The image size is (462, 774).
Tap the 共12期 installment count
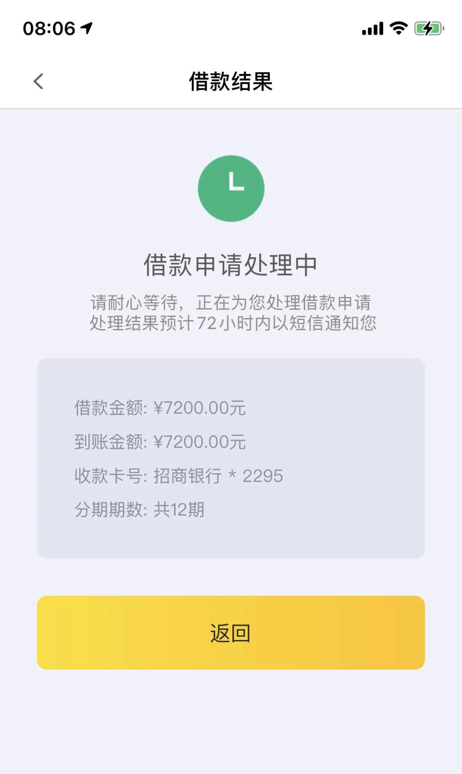[x=179, y=510]
